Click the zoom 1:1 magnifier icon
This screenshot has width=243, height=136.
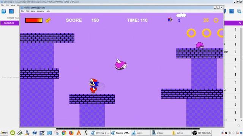coord(239,11)
